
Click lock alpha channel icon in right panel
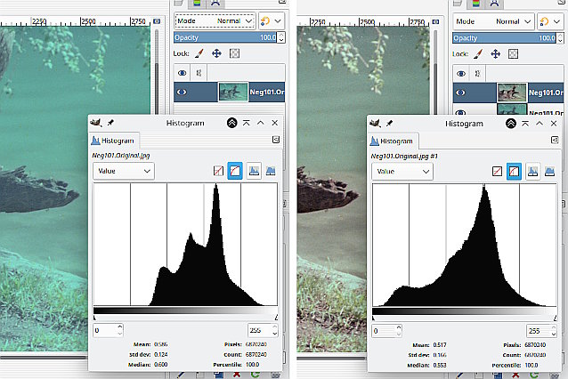[x=513, y=54]
